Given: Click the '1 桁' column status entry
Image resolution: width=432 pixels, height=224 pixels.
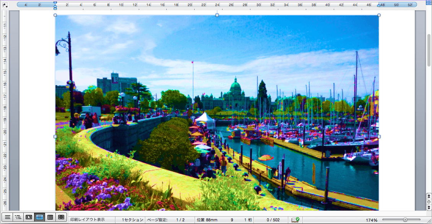Looking at the screenshot, I should click(248, 220).
